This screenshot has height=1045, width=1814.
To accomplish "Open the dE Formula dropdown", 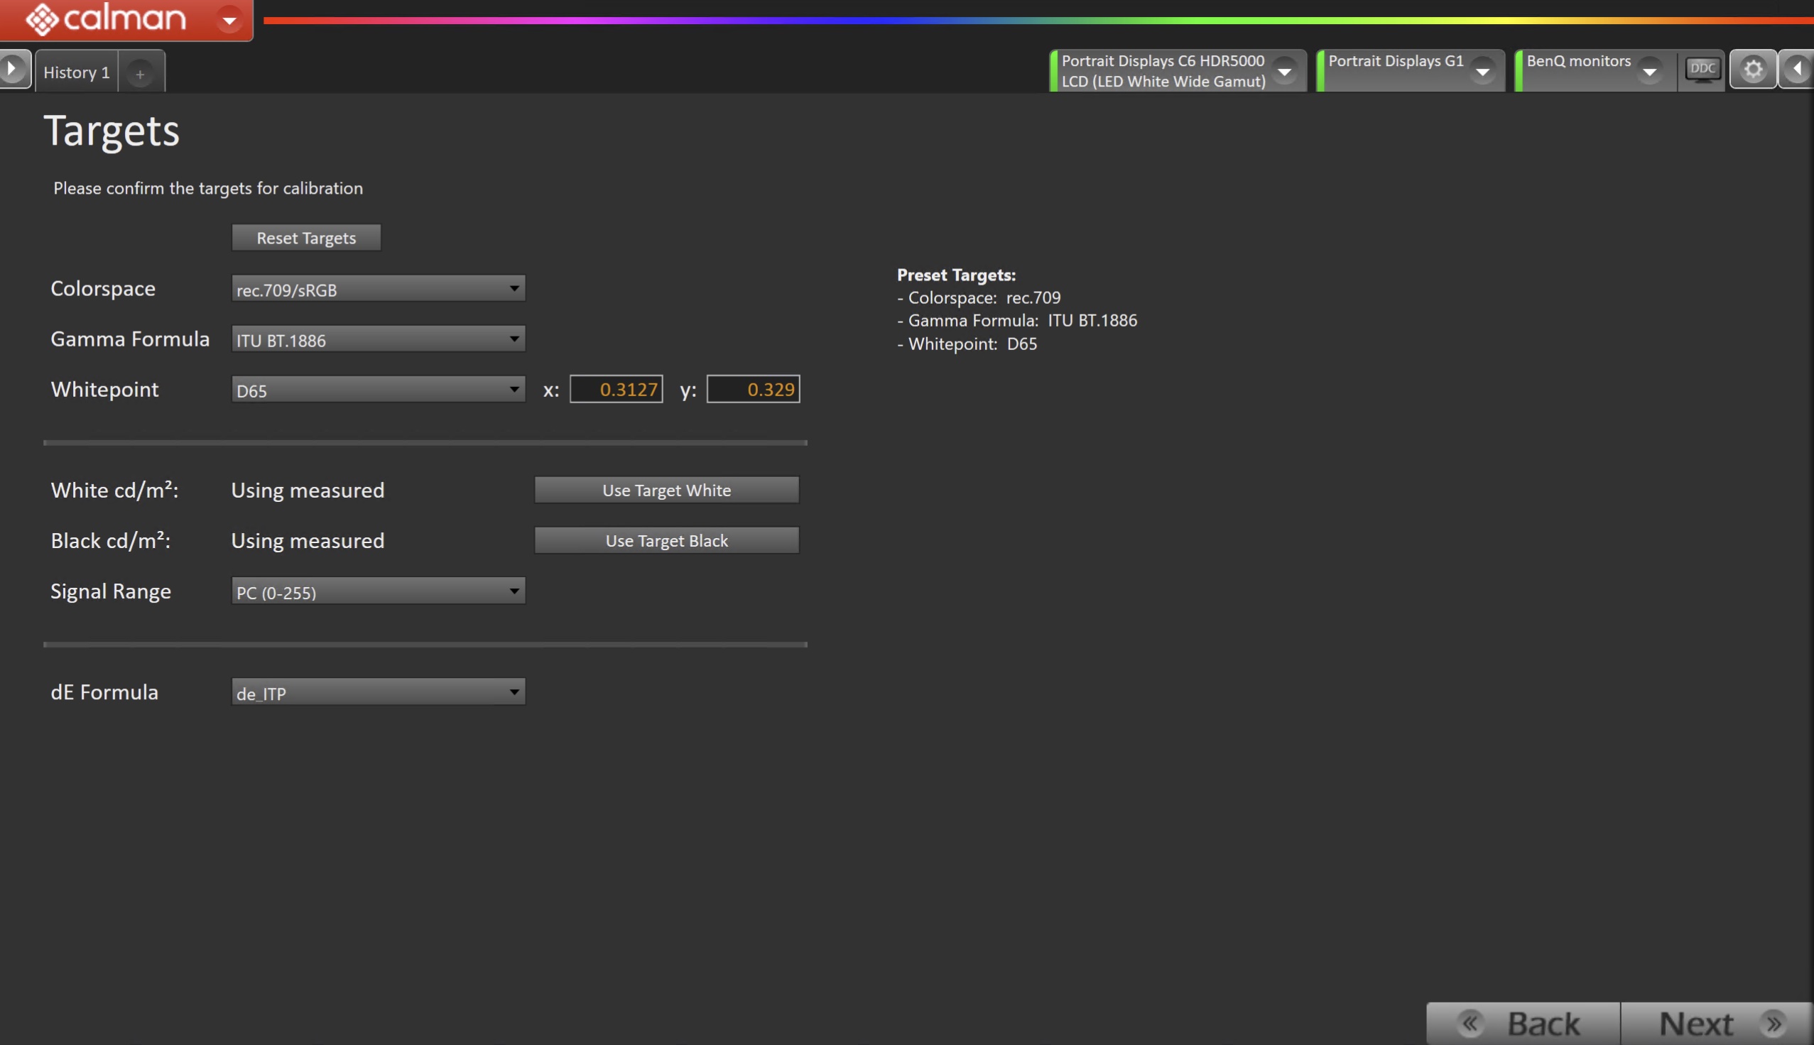I will click(378, 693).
